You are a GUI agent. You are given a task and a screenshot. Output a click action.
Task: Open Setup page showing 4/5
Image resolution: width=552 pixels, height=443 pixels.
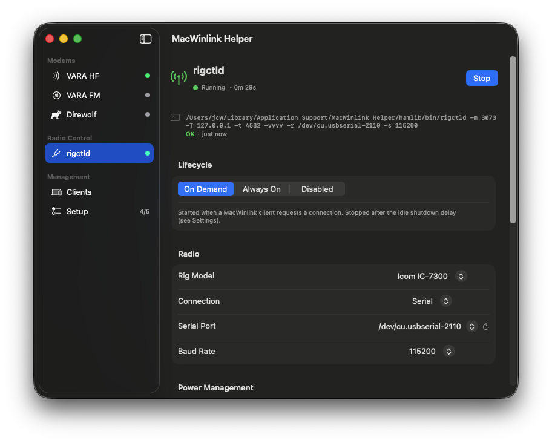tap(99, 211)
